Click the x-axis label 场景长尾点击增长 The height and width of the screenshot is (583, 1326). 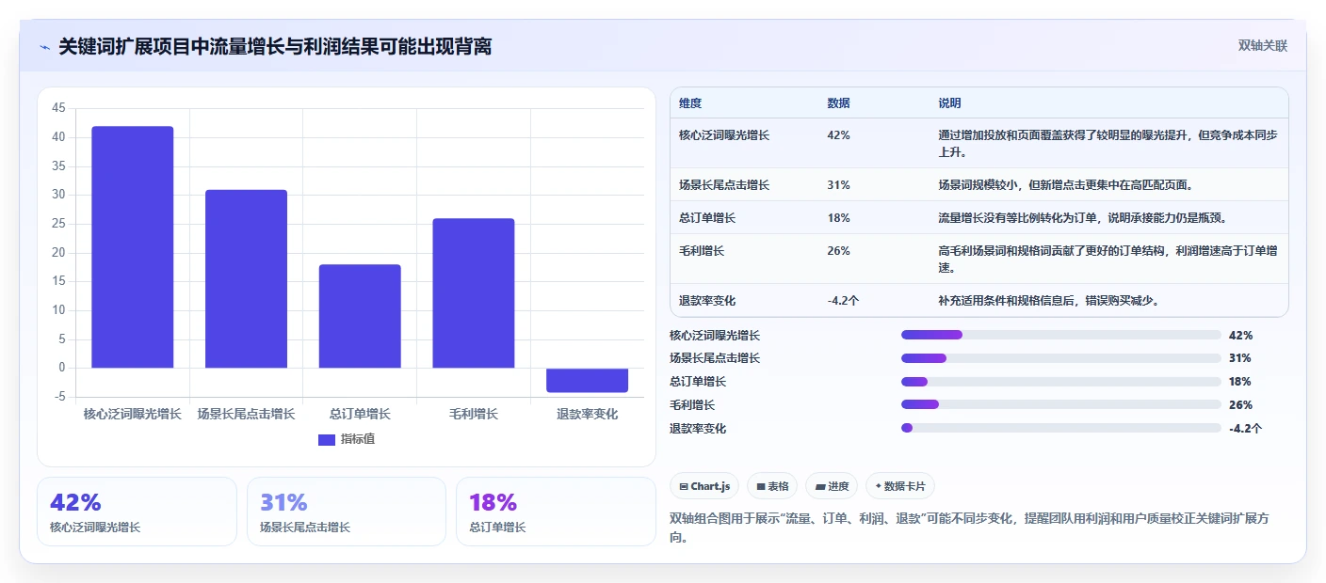point(246,414)
